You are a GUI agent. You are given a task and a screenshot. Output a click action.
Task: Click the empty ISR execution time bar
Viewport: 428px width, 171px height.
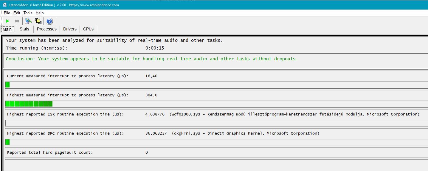(217, 123)
